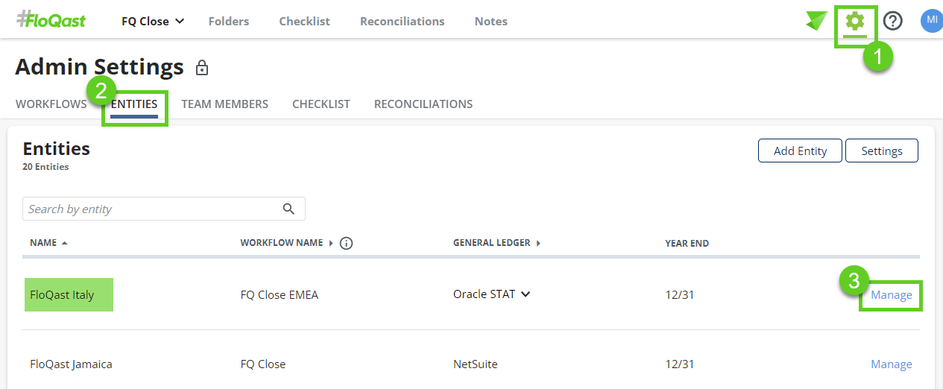Switch to the Workflows tab

pos(51,104)
